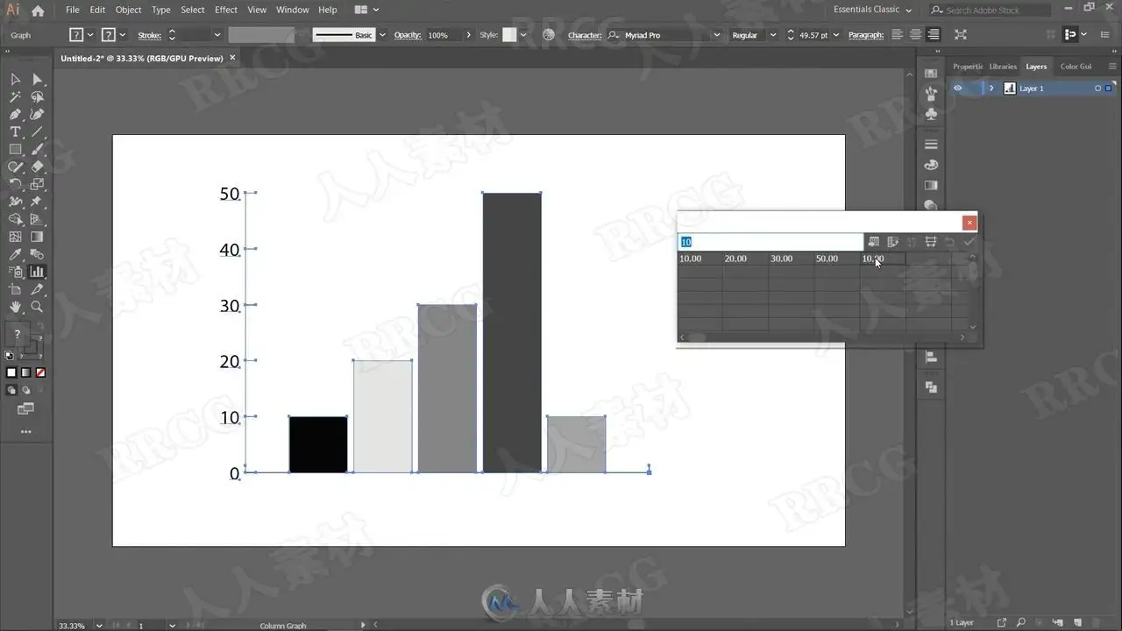Set fill mode to None
This screenshot has width=1122, height=631.
point(40,372)
